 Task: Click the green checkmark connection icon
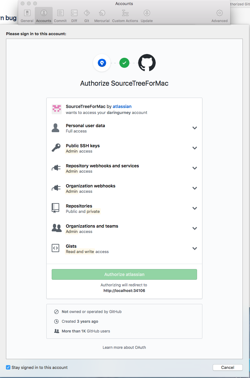[x=124, y=63]
